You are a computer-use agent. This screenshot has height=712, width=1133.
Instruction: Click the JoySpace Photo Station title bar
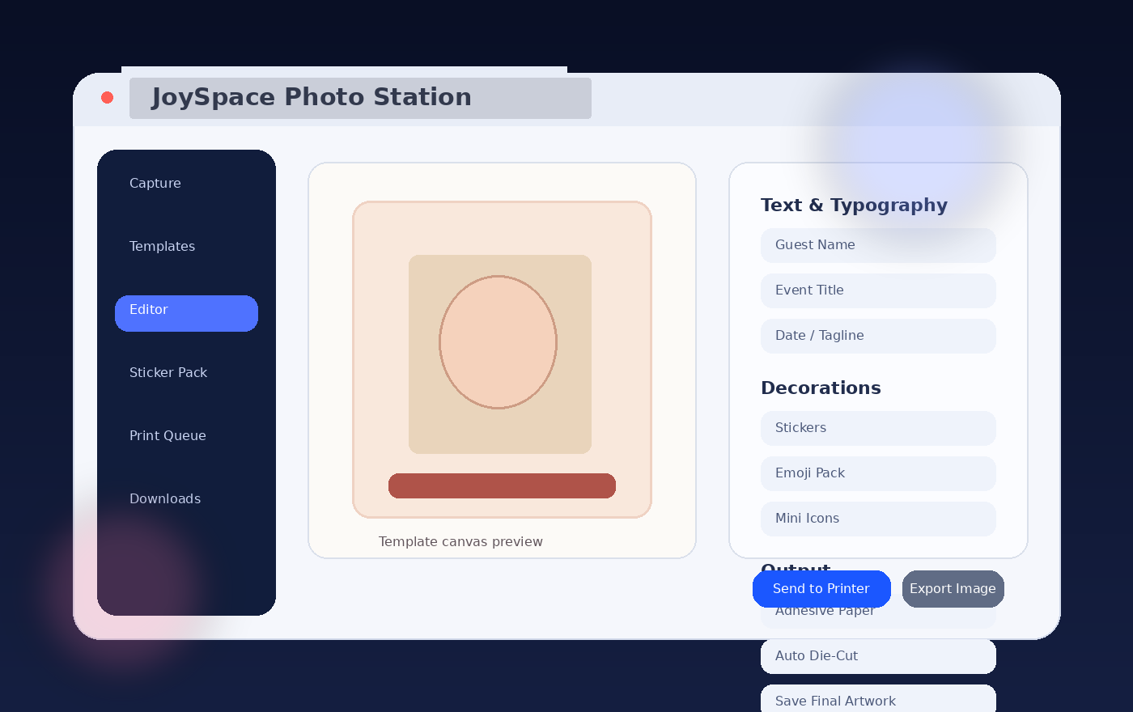point(360,98)
